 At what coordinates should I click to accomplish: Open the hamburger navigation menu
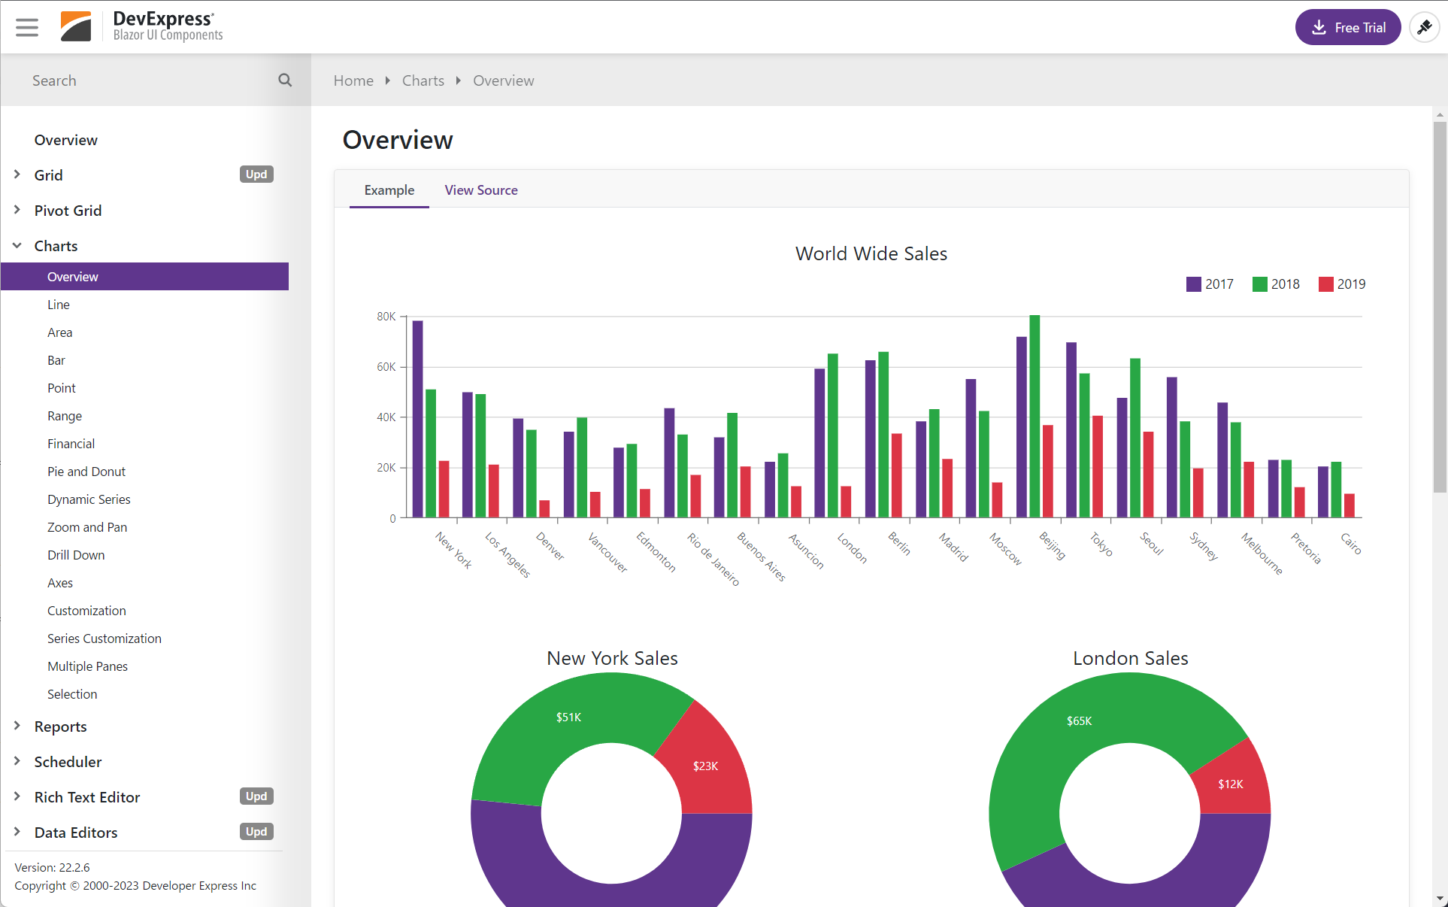coord(27,27)
